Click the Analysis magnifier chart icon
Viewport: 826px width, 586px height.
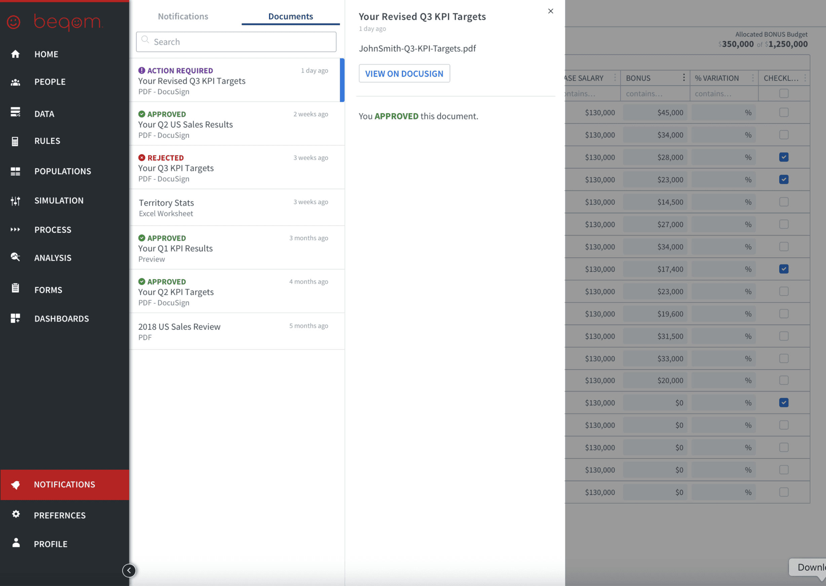[x=15, y=257]
